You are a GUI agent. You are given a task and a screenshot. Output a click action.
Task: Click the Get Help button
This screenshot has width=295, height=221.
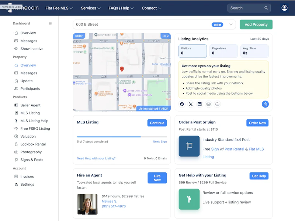259,176
